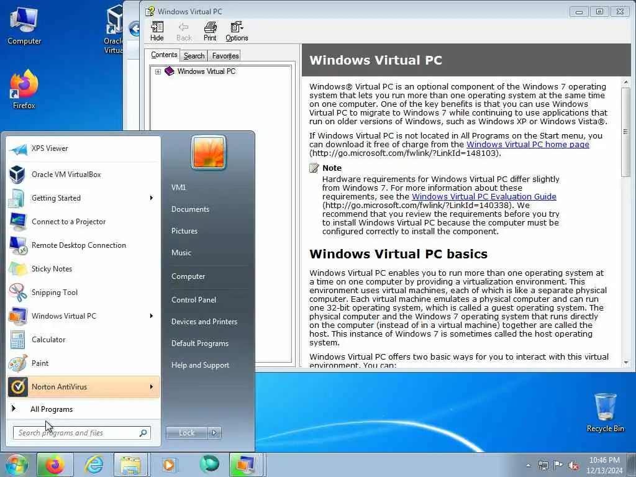Open Action Center flag in tray
The width and height of the screenshot is (636, 477).
tap(558, 466)
